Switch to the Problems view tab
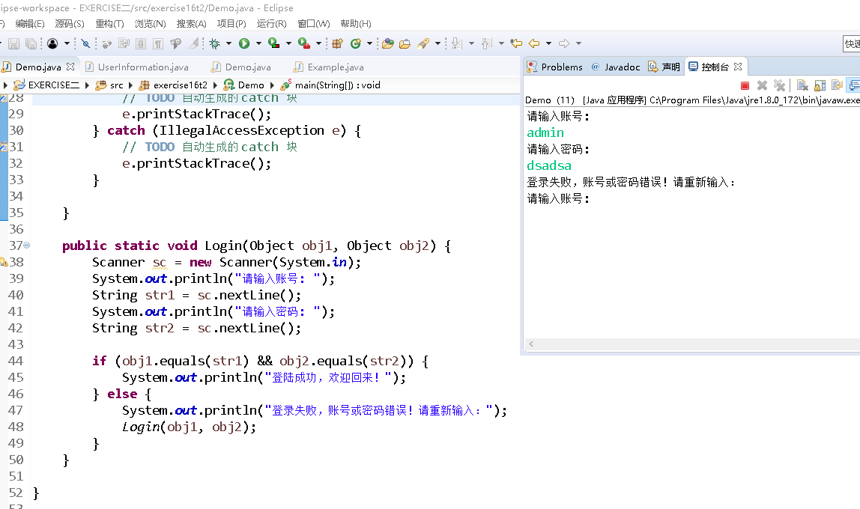 click(x=554, y=67)
